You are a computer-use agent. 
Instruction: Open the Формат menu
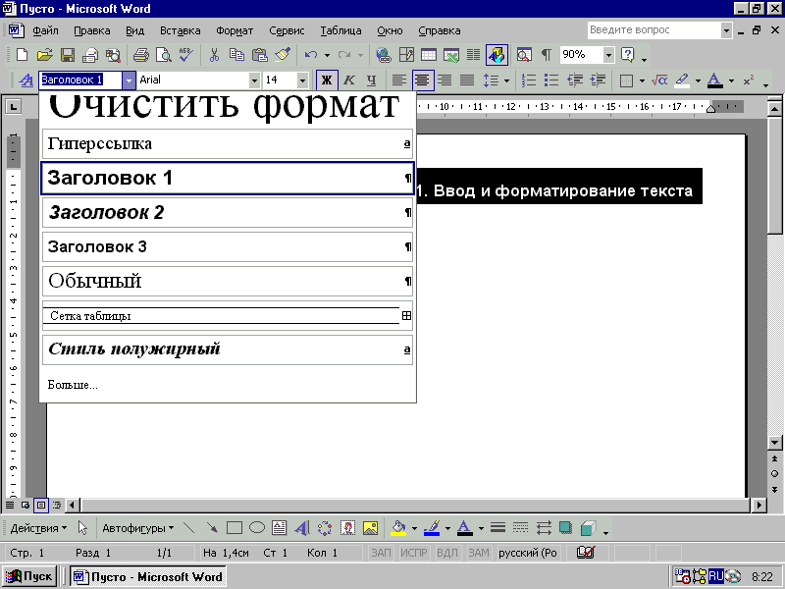(x=235, y=30)
